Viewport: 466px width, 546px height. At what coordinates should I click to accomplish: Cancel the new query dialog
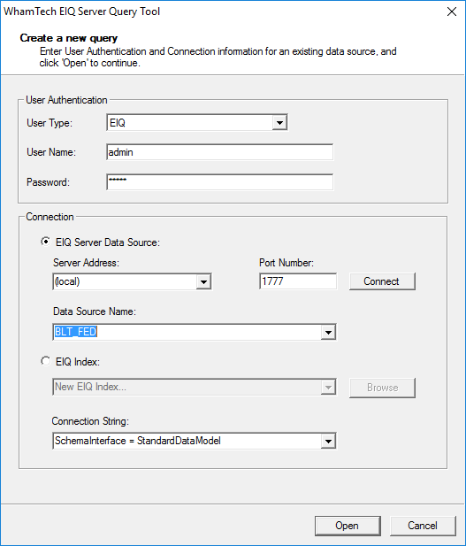pyautogui.click(x=423, y=526)
